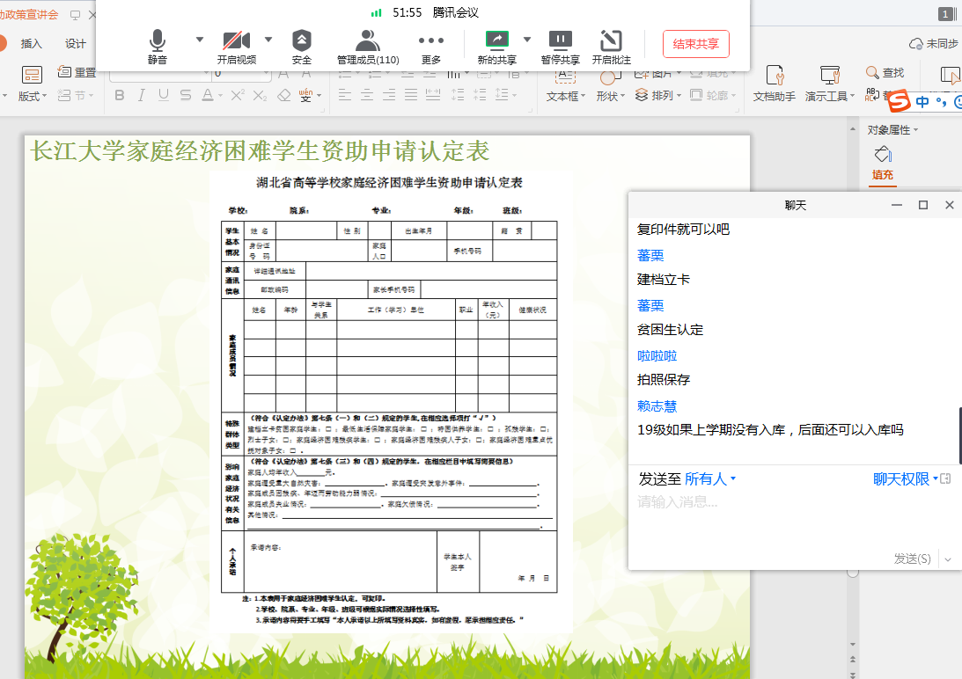
Task: Click the 查找 (Find) magnifier icon
Action: [x=874, y=72]
